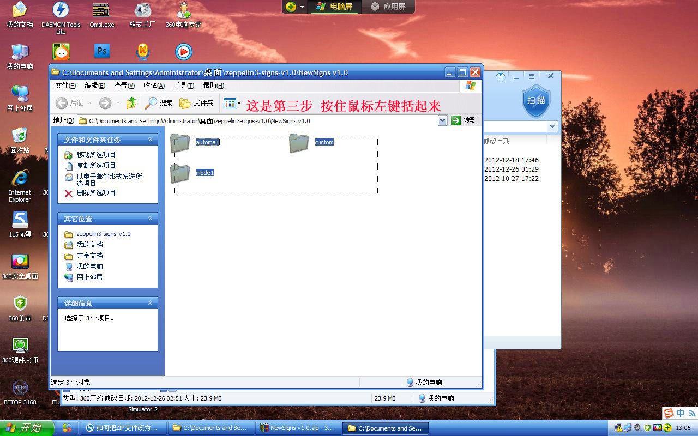The height and width of the screenshot is (436, 698).
Task: Open the 工具(T) menu
Action: 184,86
